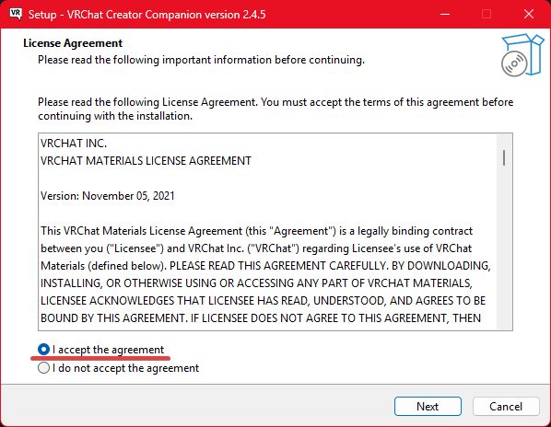Minimize the VRChat Creator Companion setup window

pos(445,15)
